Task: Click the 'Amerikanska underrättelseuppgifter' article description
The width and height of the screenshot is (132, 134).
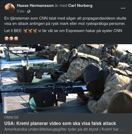Action: click(x=64, y=129)
